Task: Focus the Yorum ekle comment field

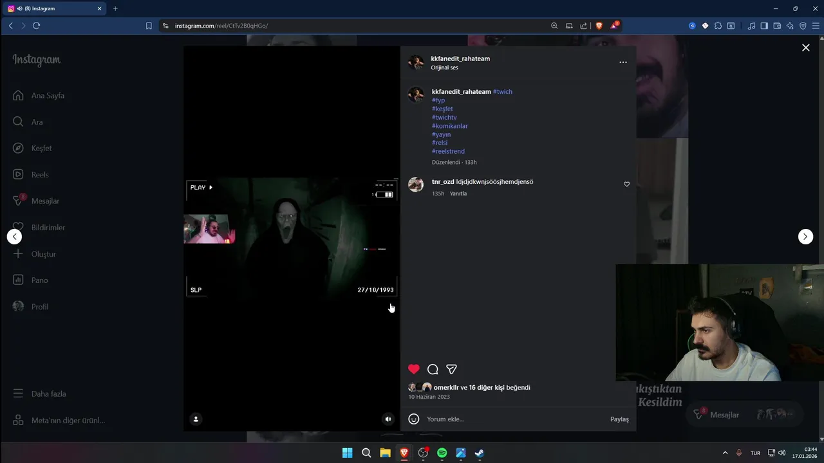Action: 515,419
